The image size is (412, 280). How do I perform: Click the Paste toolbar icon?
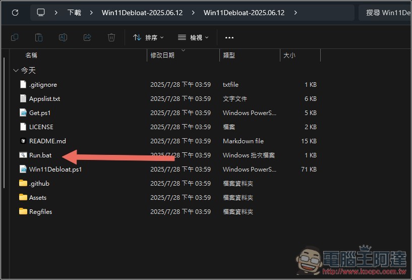39,37
